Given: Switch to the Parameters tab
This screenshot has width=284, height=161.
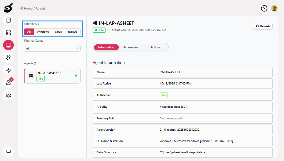Looking at the screenshot, I should point(131,47).
